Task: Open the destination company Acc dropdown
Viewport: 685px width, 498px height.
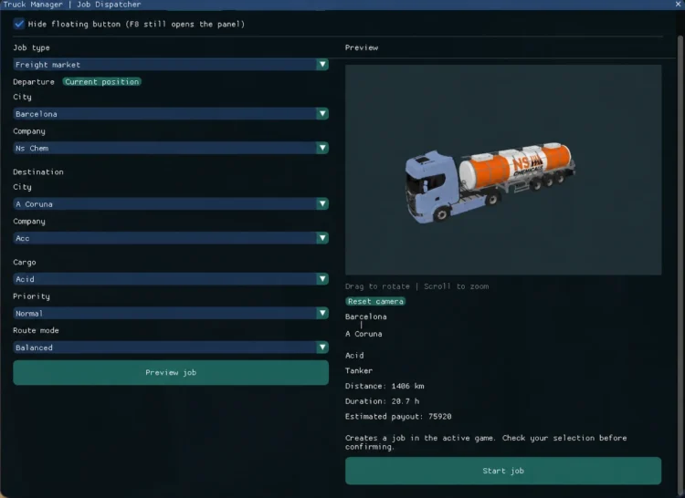Action: (x=171, y=238)
